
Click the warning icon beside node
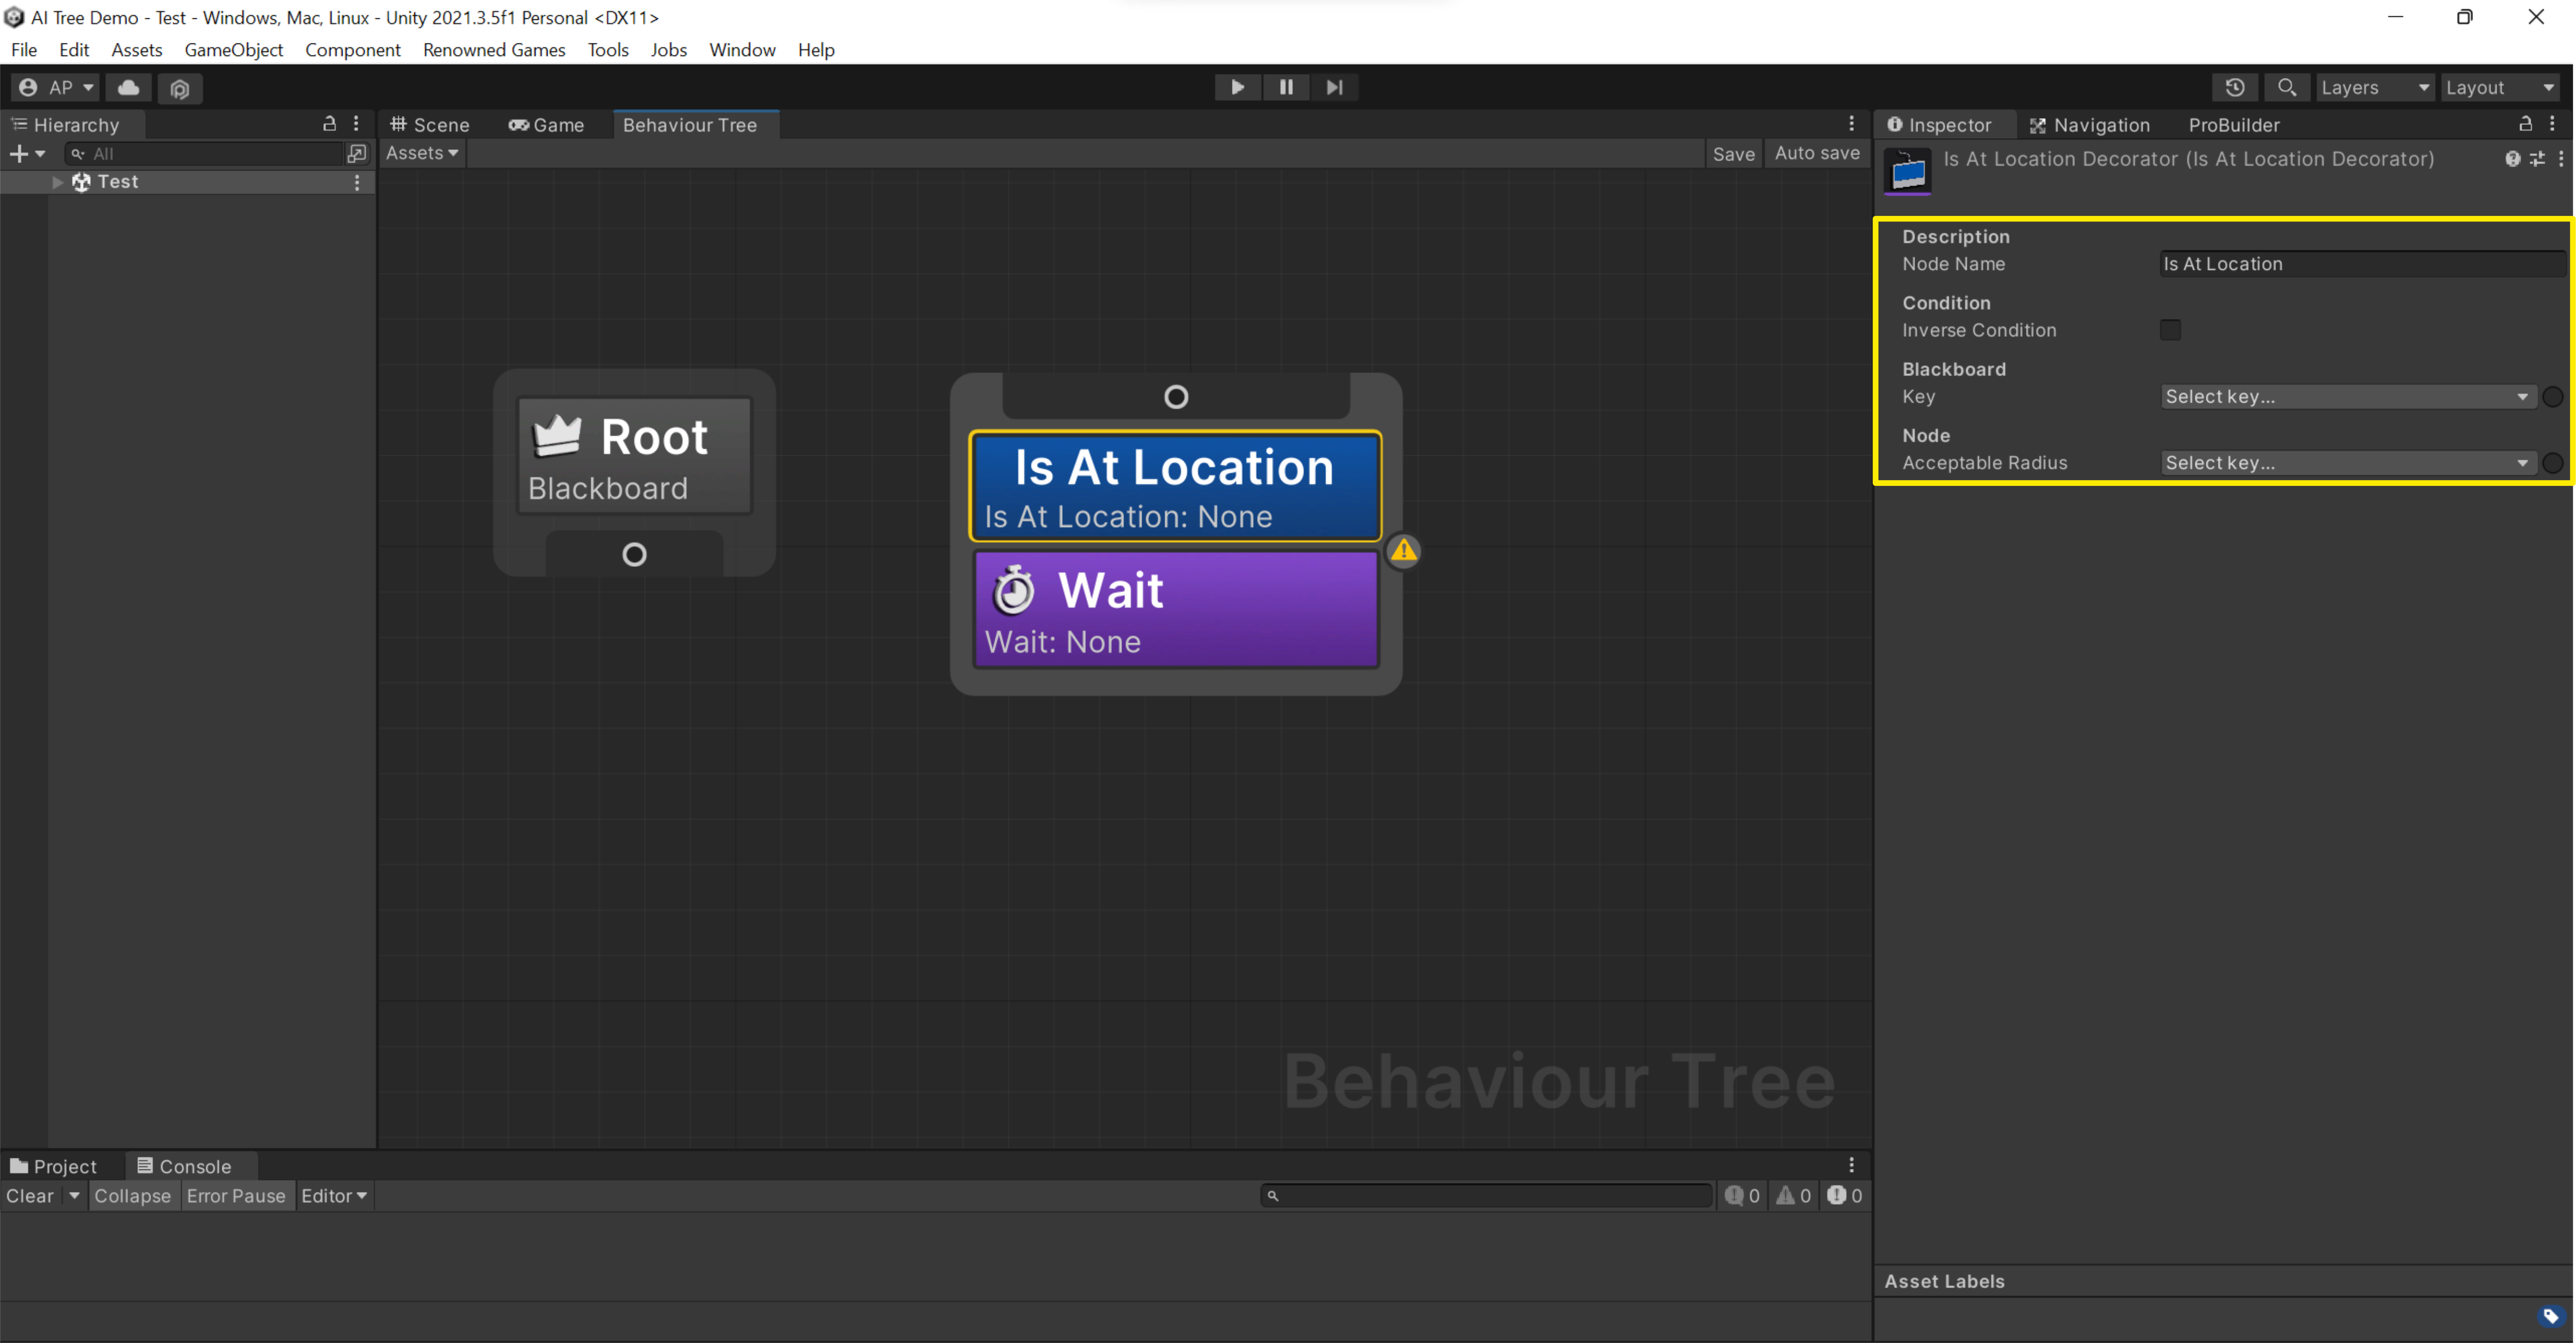point(1403,551)
